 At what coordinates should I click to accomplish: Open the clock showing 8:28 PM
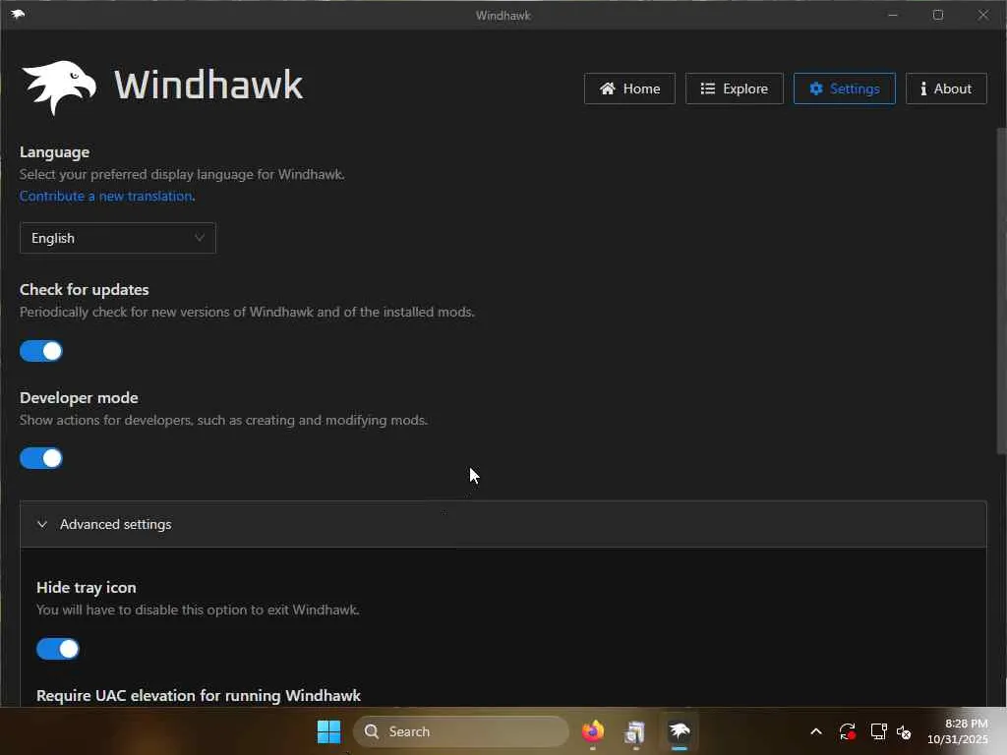tap(958, 731)
